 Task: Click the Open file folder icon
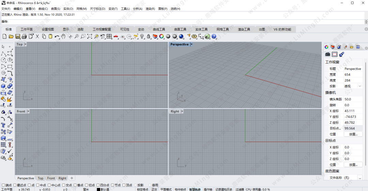point(11,36)
